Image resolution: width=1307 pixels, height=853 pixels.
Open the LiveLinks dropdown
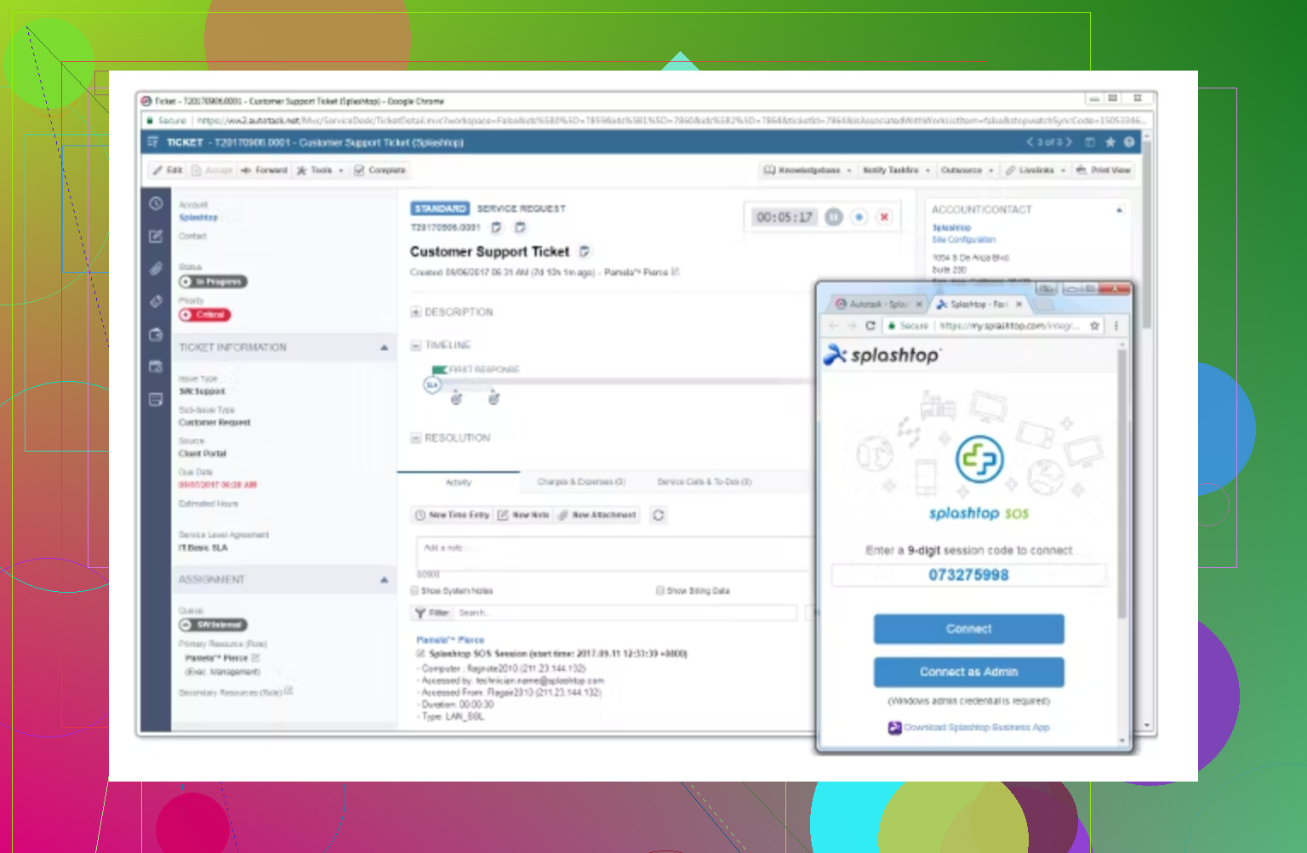[x=1036, y=170]
